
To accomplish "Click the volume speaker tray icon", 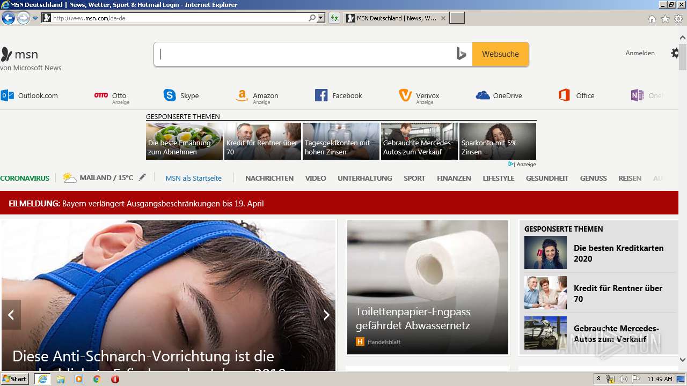I will point(623,379).
